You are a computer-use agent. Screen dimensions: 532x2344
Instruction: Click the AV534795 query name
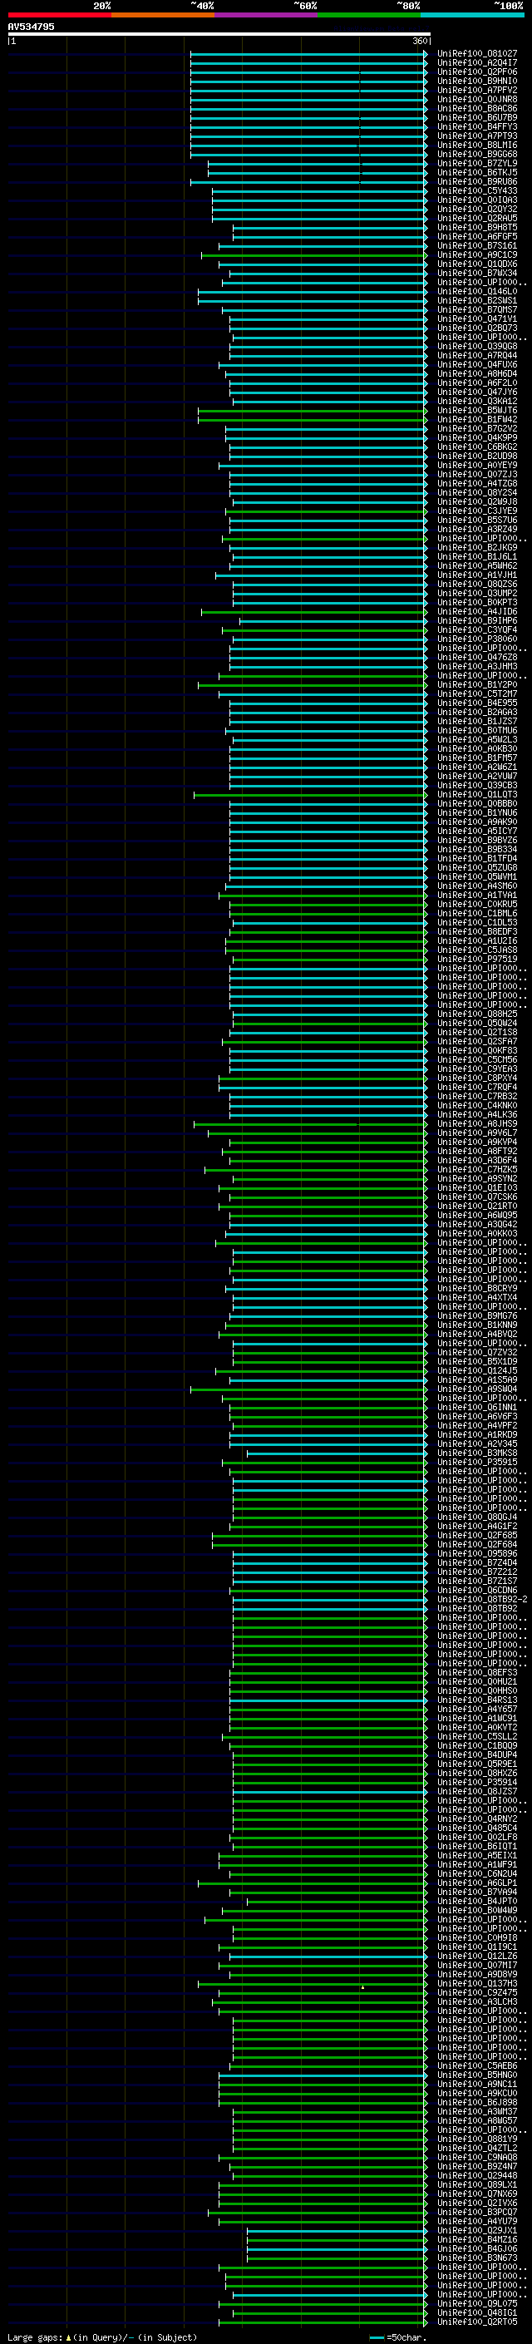pos(31,27)
